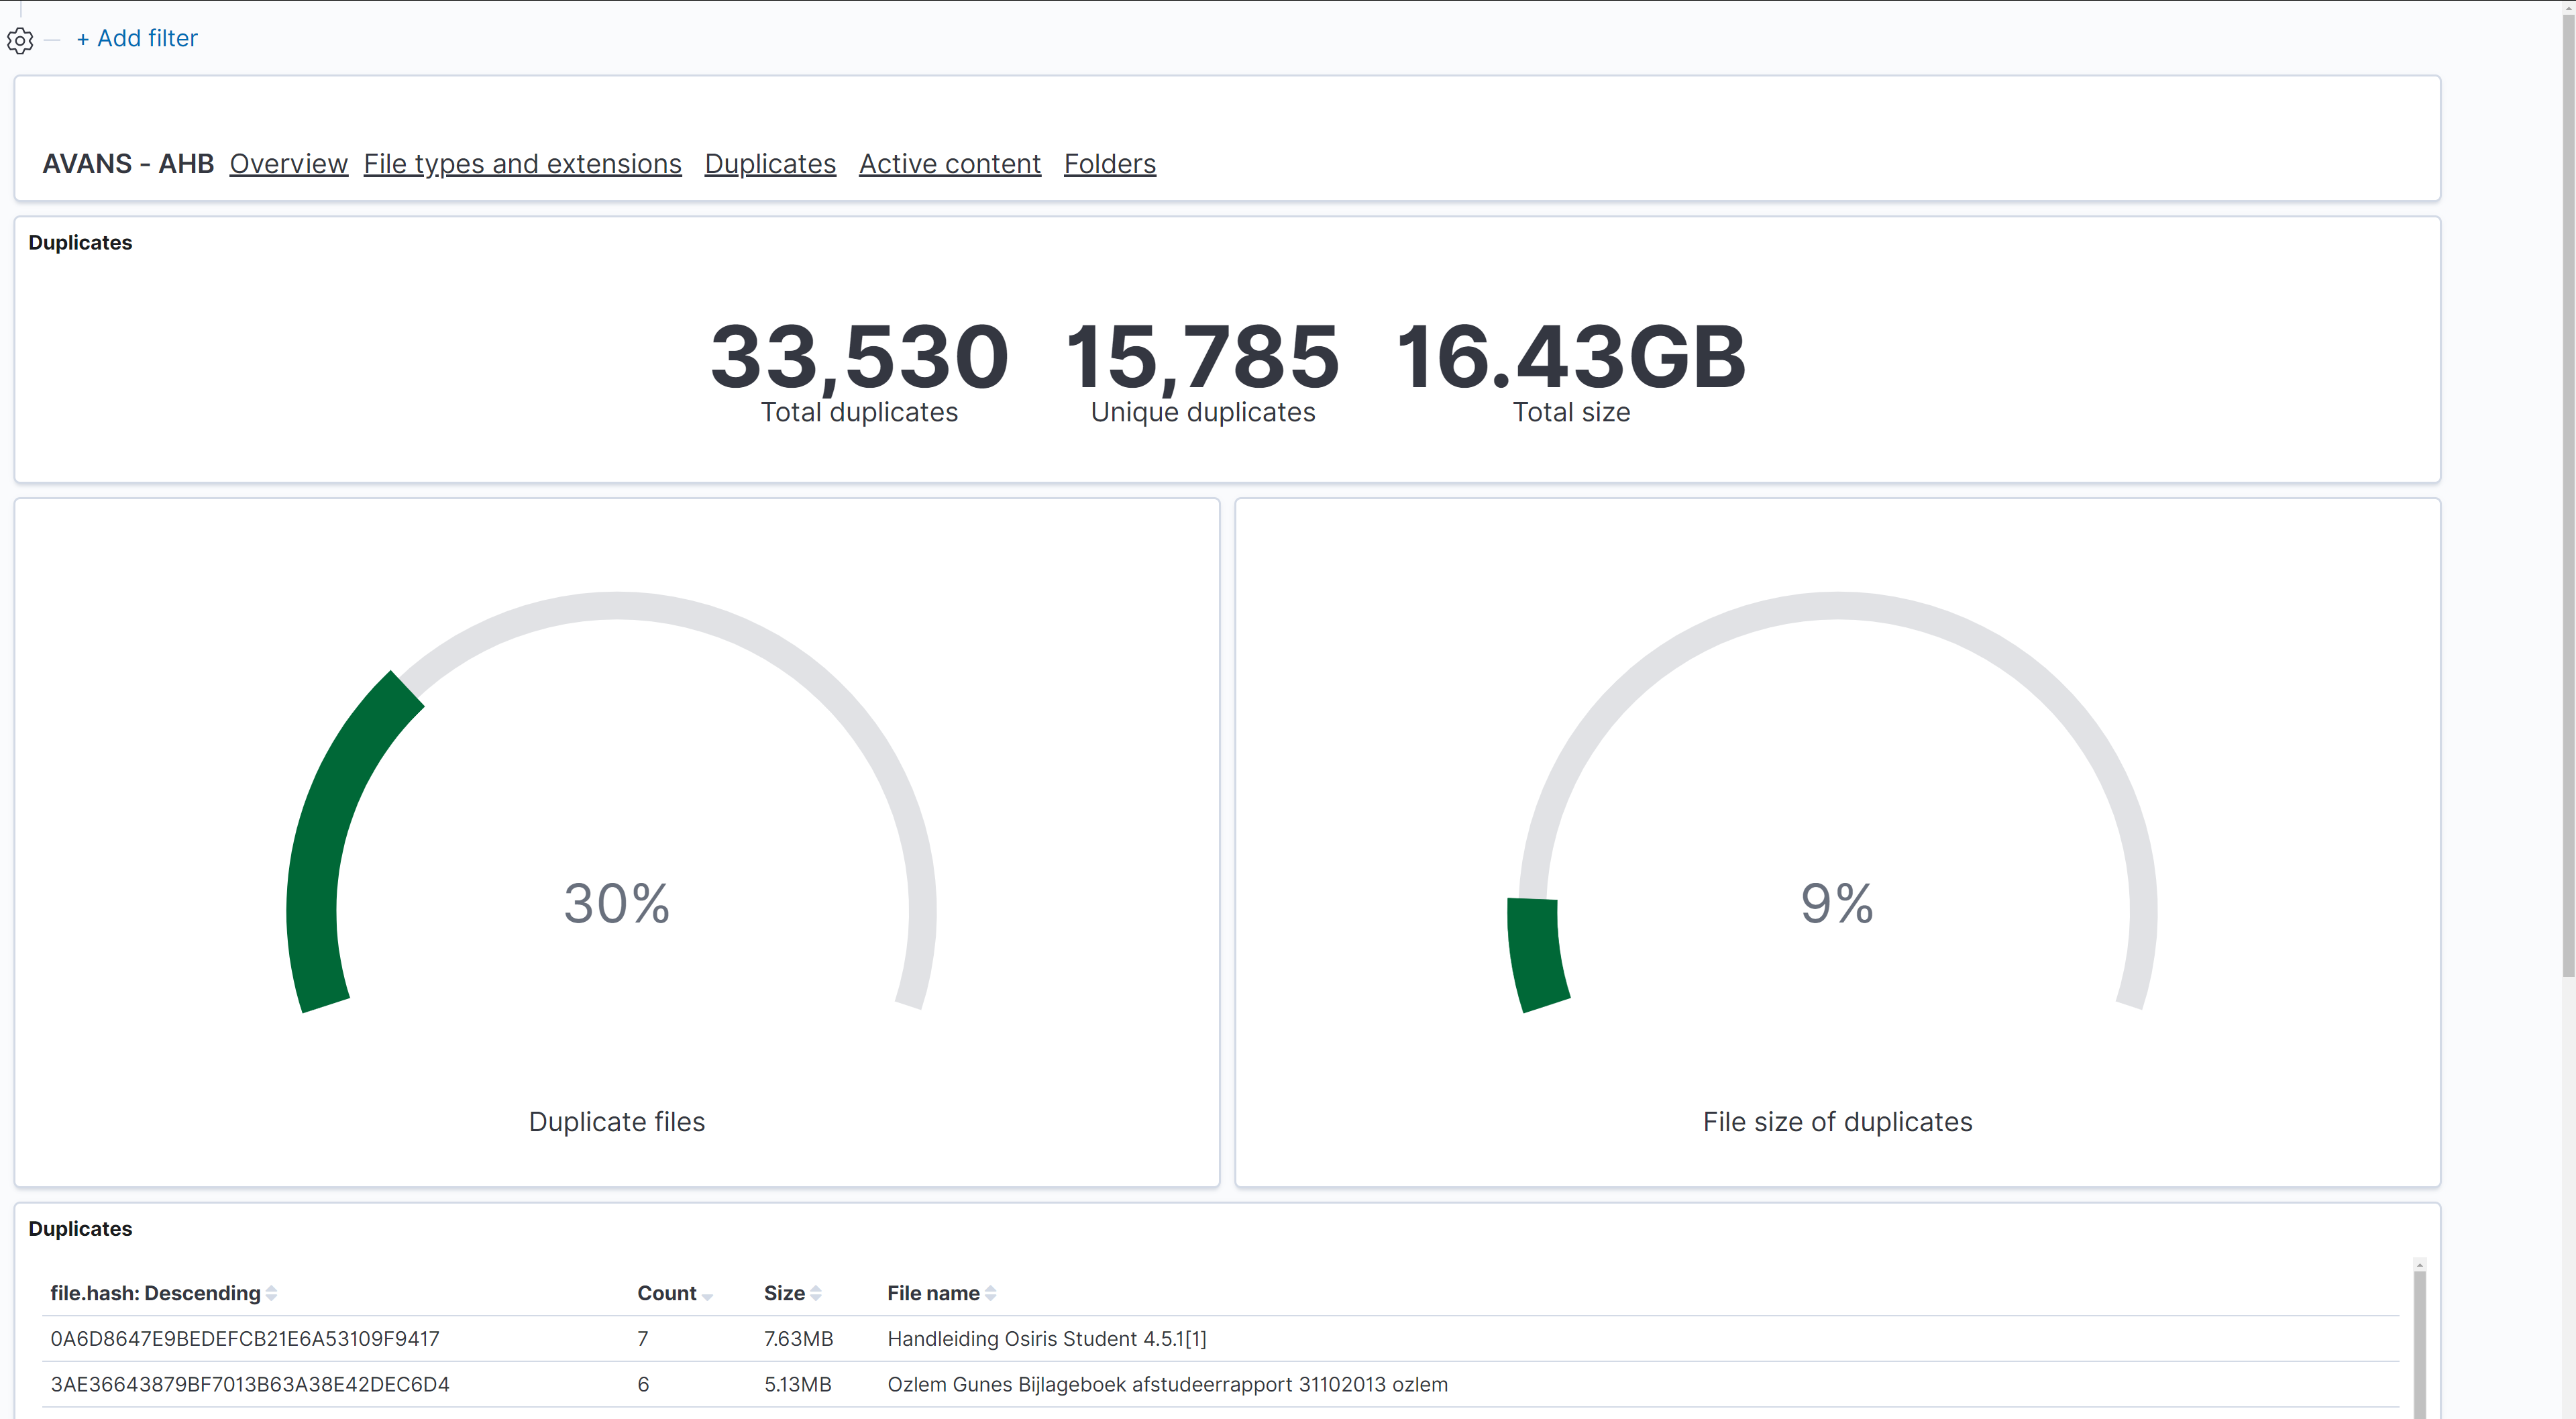The image size is (2576, 1419).
Task: Click the 16.43GB Total size metric
Action: coord(1570,357)
